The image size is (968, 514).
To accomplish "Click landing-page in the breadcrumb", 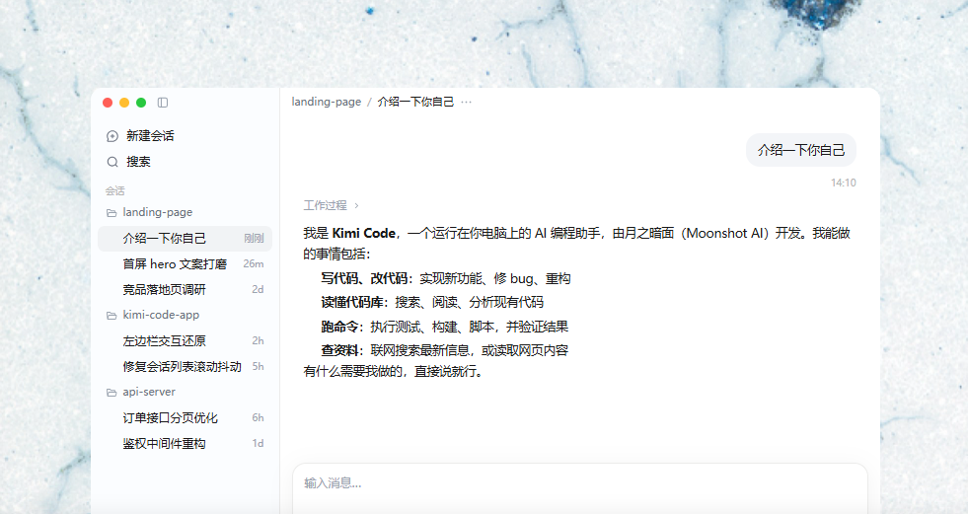I will point(326,102).
